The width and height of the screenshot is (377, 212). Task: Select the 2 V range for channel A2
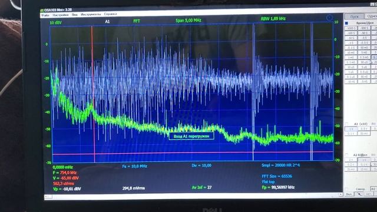click(x=351, y=160)
